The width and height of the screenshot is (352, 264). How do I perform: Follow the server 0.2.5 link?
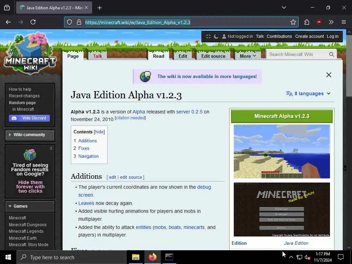coord(189,112)
